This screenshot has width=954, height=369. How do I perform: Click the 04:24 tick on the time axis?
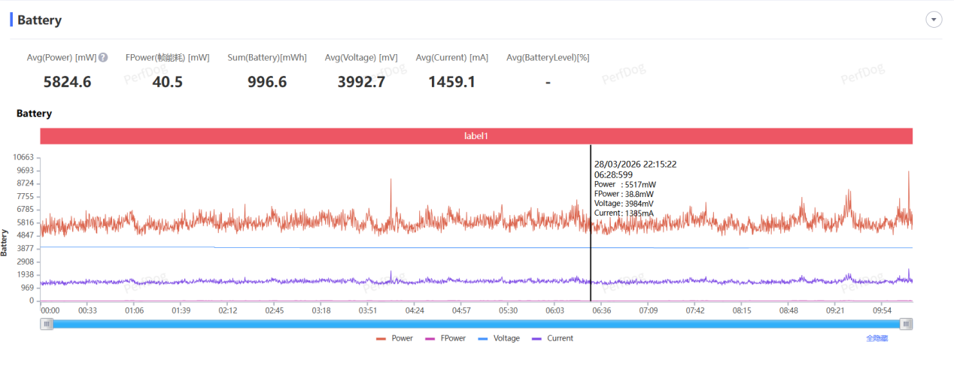pyautogui.click(x=415, y=310)
